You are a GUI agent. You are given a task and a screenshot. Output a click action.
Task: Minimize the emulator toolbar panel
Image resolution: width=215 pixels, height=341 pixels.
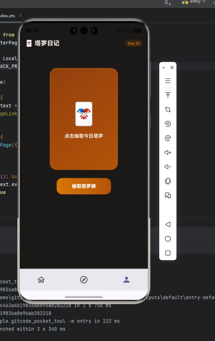coord(164,68)
